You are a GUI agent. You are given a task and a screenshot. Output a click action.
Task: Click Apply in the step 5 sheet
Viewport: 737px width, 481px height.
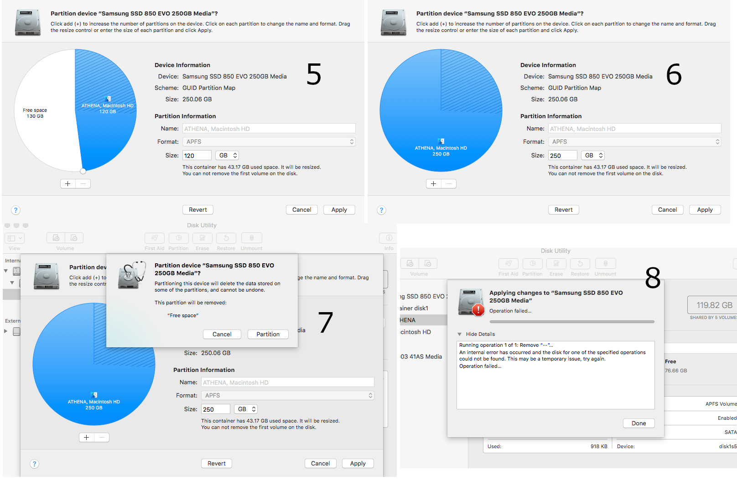click(339, 210)
